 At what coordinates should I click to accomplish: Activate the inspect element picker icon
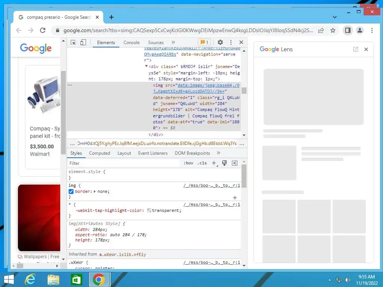(x=73, y=43)
